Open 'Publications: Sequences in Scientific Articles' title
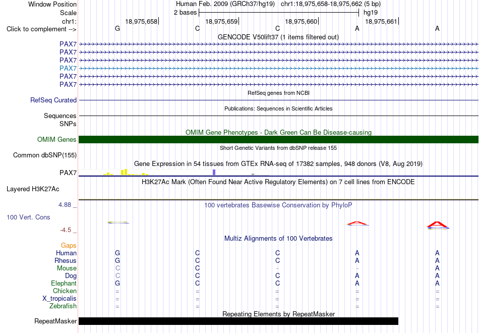 pos(278,108)
